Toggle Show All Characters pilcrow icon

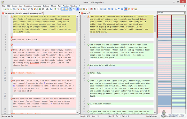pos(74,9)
